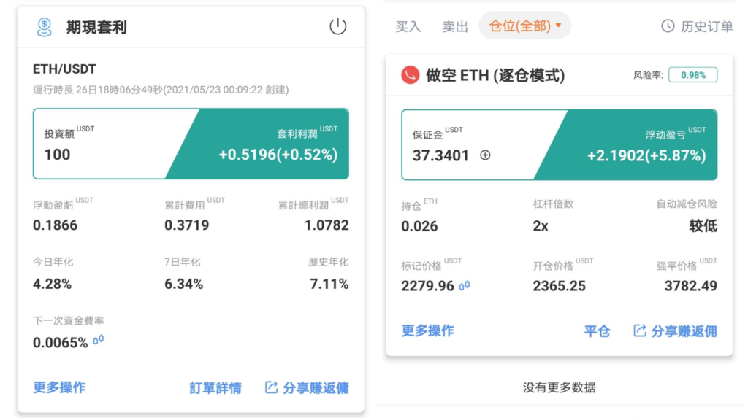Click the 自动减仓风险 value 较低
748x418 pixels.
pos(703,226)
